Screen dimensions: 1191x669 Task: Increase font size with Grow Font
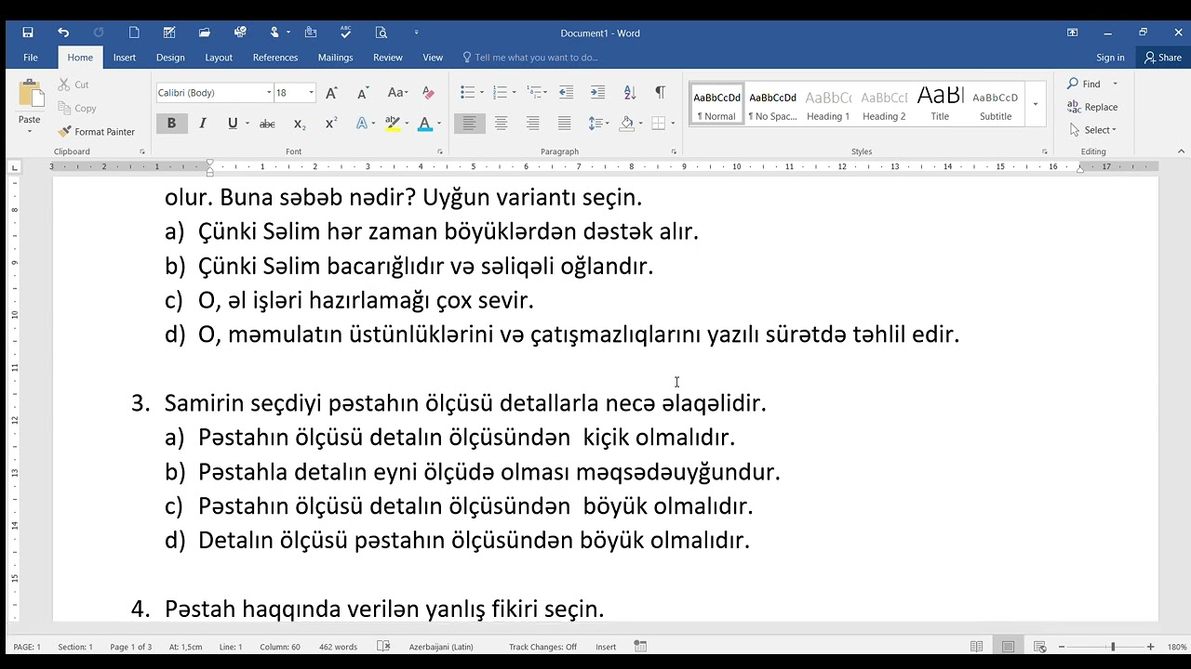point(332,93)
